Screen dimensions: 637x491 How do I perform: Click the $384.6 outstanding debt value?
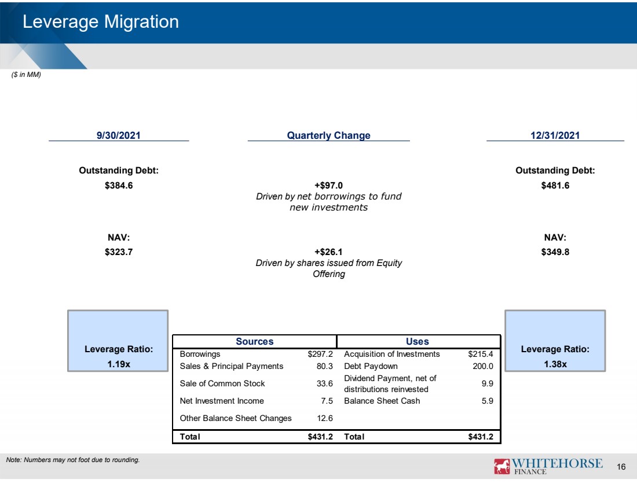coord(119,186)
